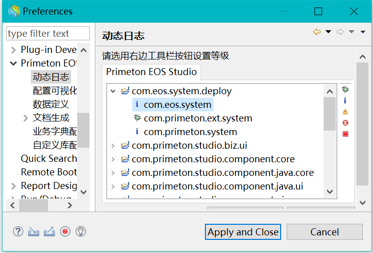Select com.primeton.ext.system logger entry

click(197, 118)
